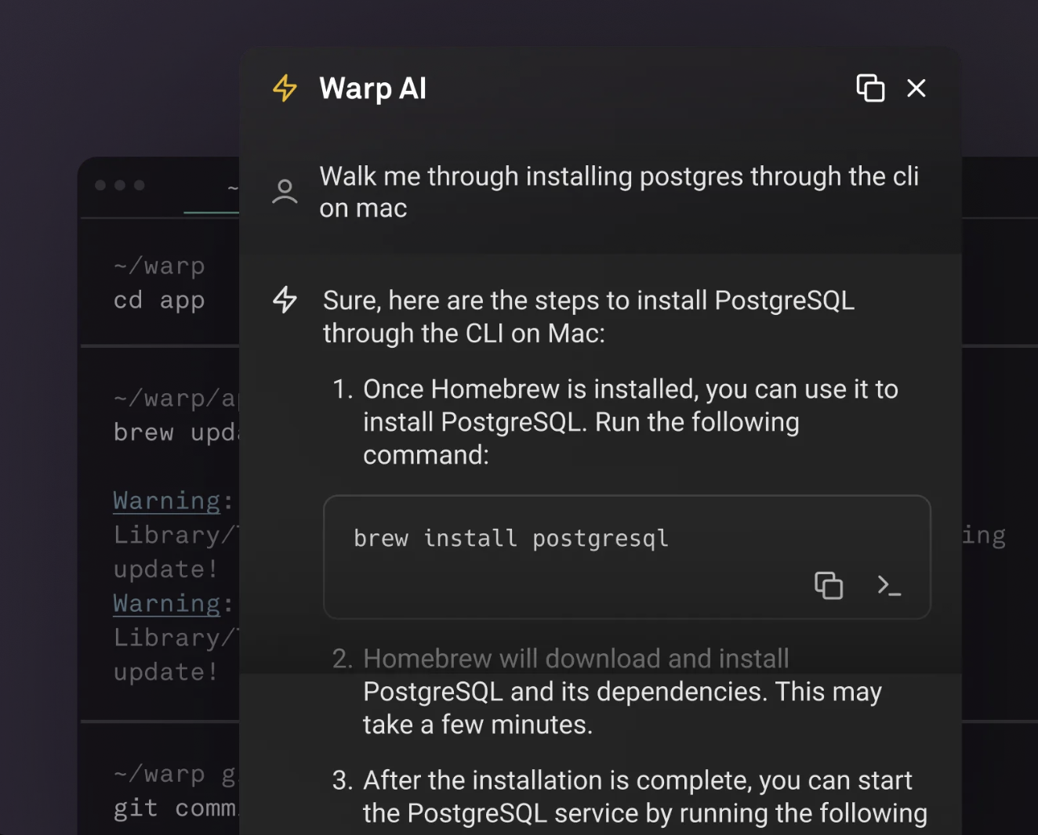Click the 'Sure, here are the steps' response text
This screenshot has height=835, width=1038.
pos(589,316)
